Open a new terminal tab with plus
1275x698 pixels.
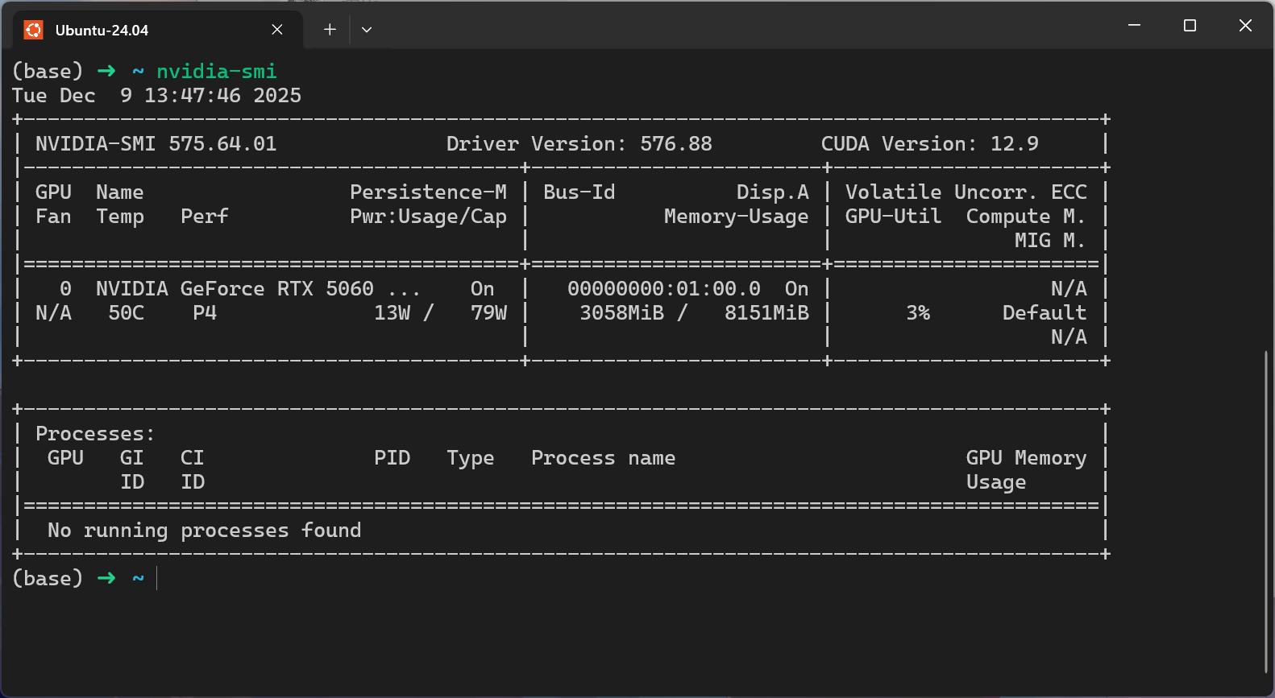(x=330, y=30)
